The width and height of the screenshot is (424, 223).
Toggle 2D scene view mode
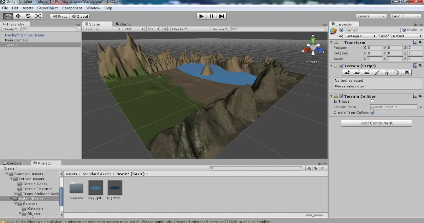point(151,29)
